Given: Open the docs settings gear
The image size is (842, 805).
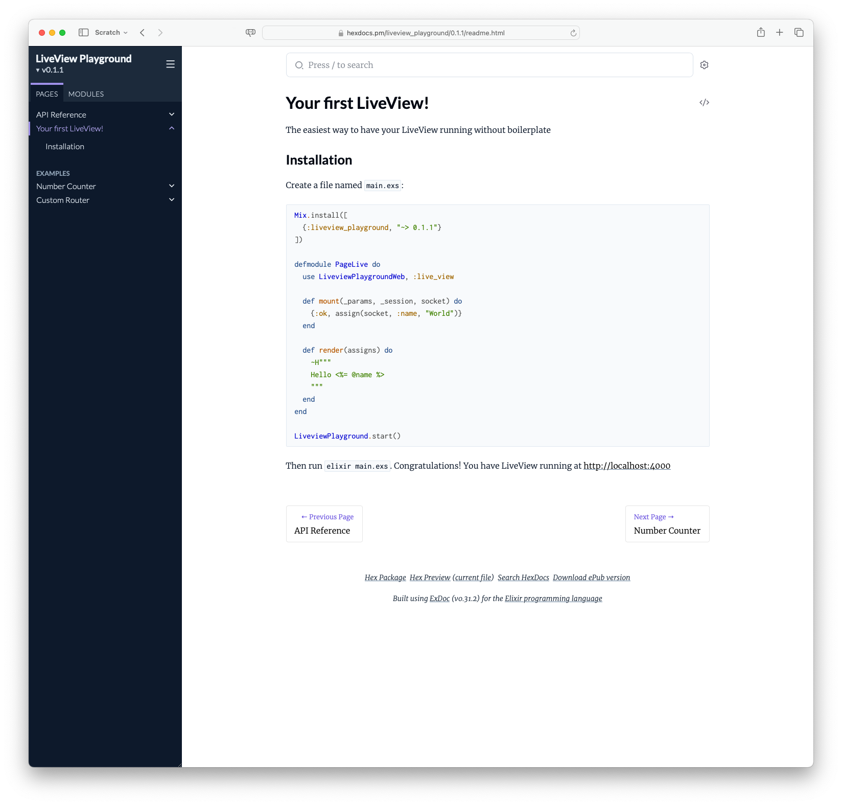Looking at the screenshot, I should click(704, 65).
